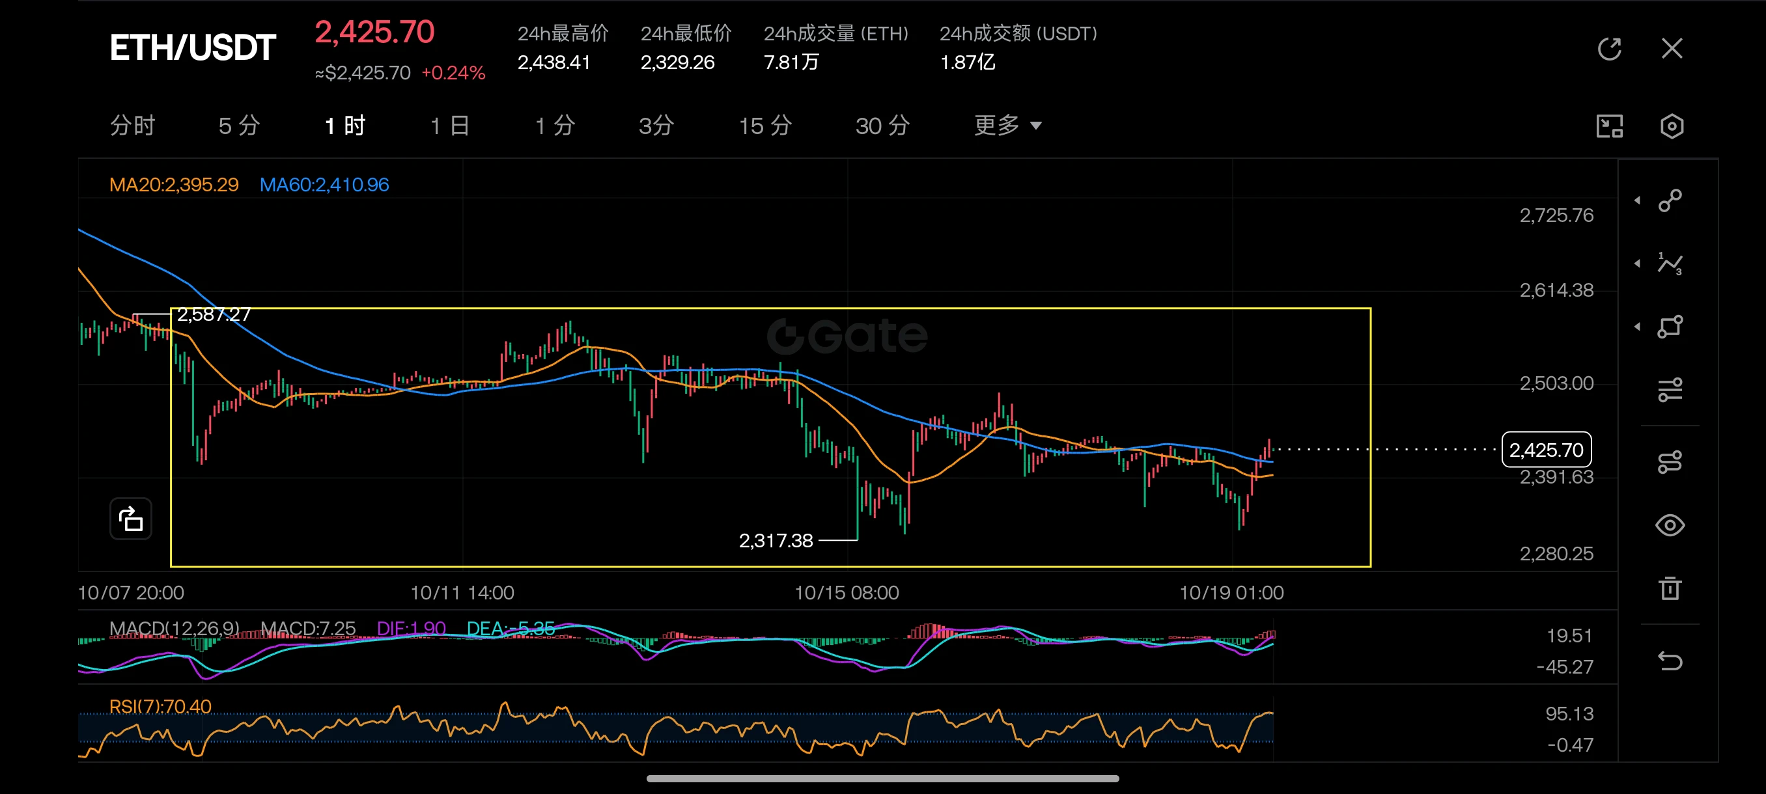
Task: Click the horizontal scroll bar at bottom
Action: (883, 778)
